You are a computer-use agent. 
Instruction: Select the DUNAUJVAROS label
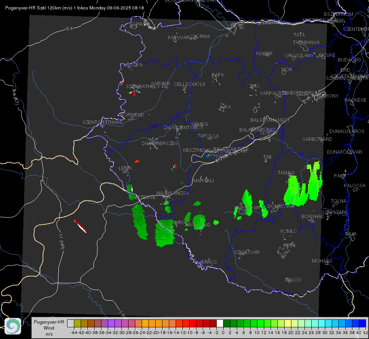tap(347, 131)
